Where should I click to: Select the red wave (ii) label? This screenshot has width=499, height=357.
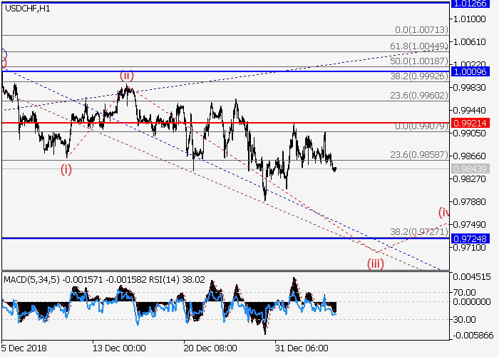tap(126, 75)
